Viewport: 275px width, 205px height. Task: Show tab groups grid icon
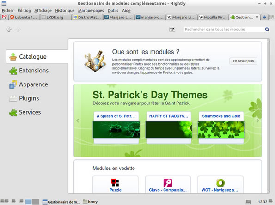click(272, 17)
